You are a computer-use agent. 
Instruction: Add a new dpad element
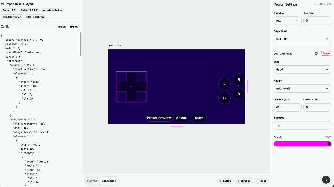(x=262, y=181)
